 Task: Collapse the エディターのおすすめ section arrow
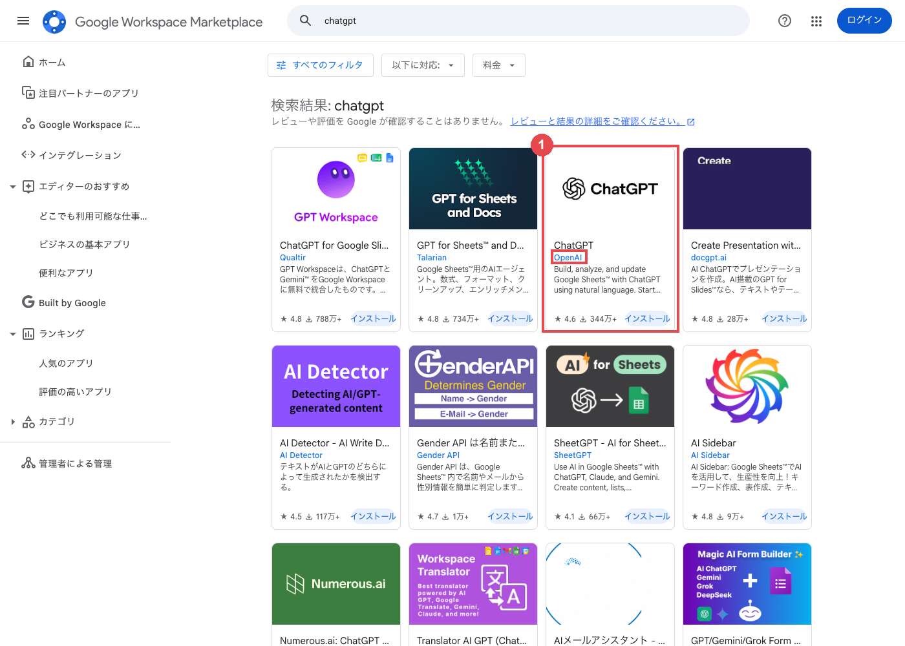click(13, 187)
